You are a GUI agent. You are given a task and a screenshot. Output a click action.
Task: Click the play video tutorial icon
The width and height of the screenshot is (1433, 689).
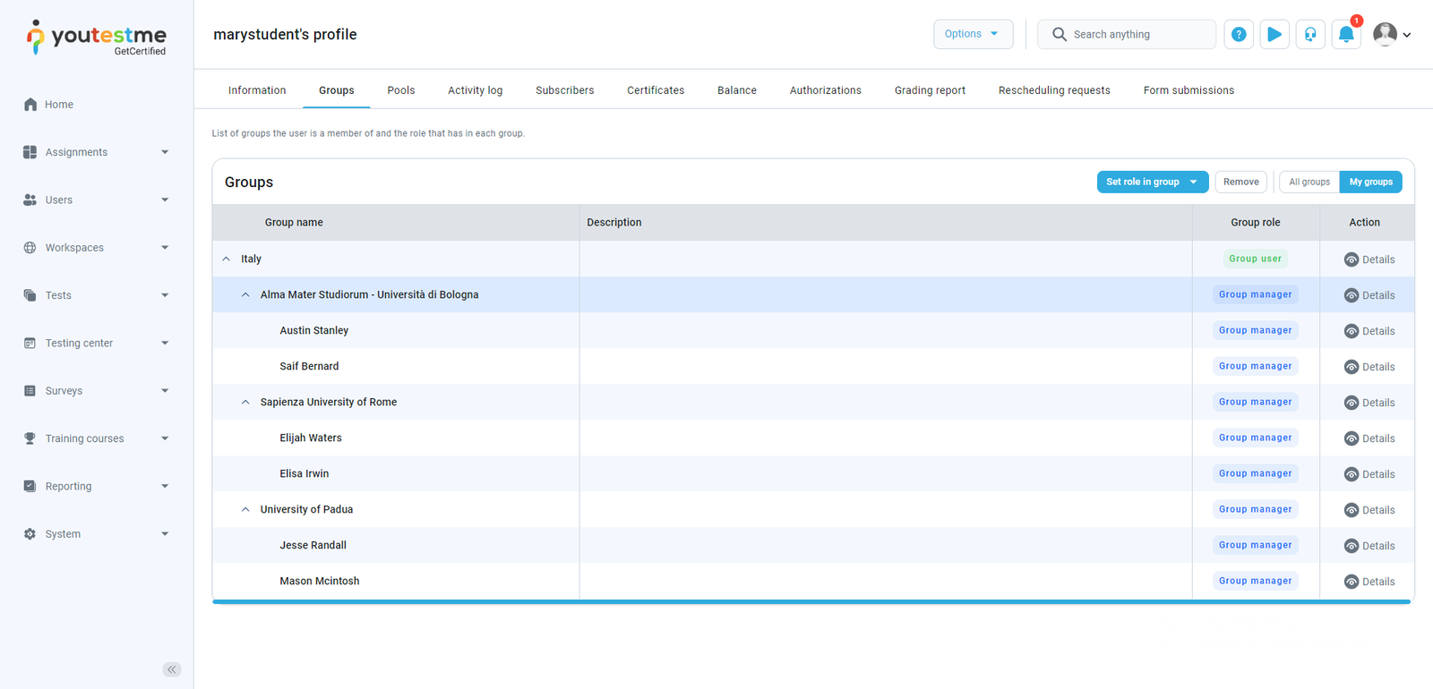point(1274,35)
